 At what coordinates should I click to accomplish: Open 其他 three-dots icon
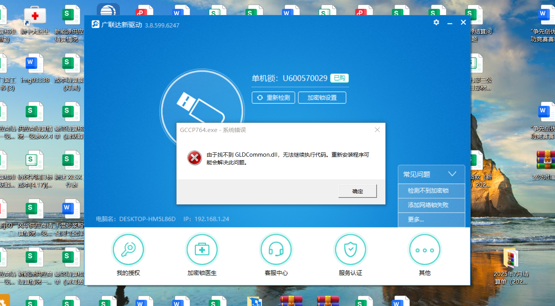point(424,250)
